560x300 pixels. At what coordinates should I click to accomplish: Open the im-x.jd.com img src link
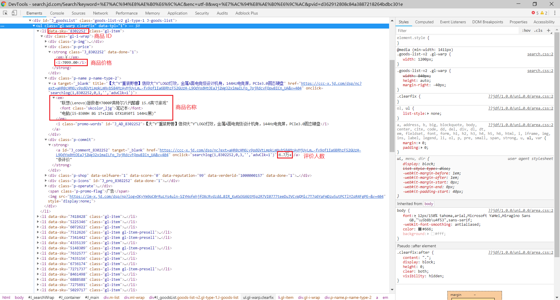pos(226,197)
